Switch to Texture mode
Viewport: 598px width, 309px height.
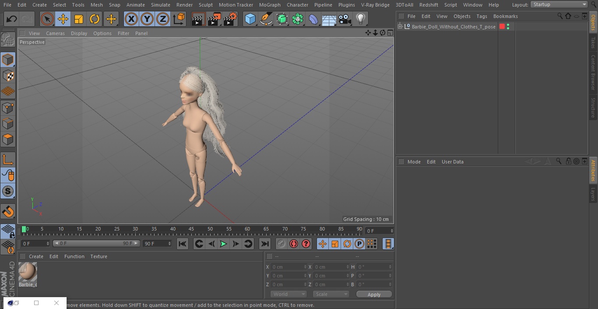pos(8,75)
